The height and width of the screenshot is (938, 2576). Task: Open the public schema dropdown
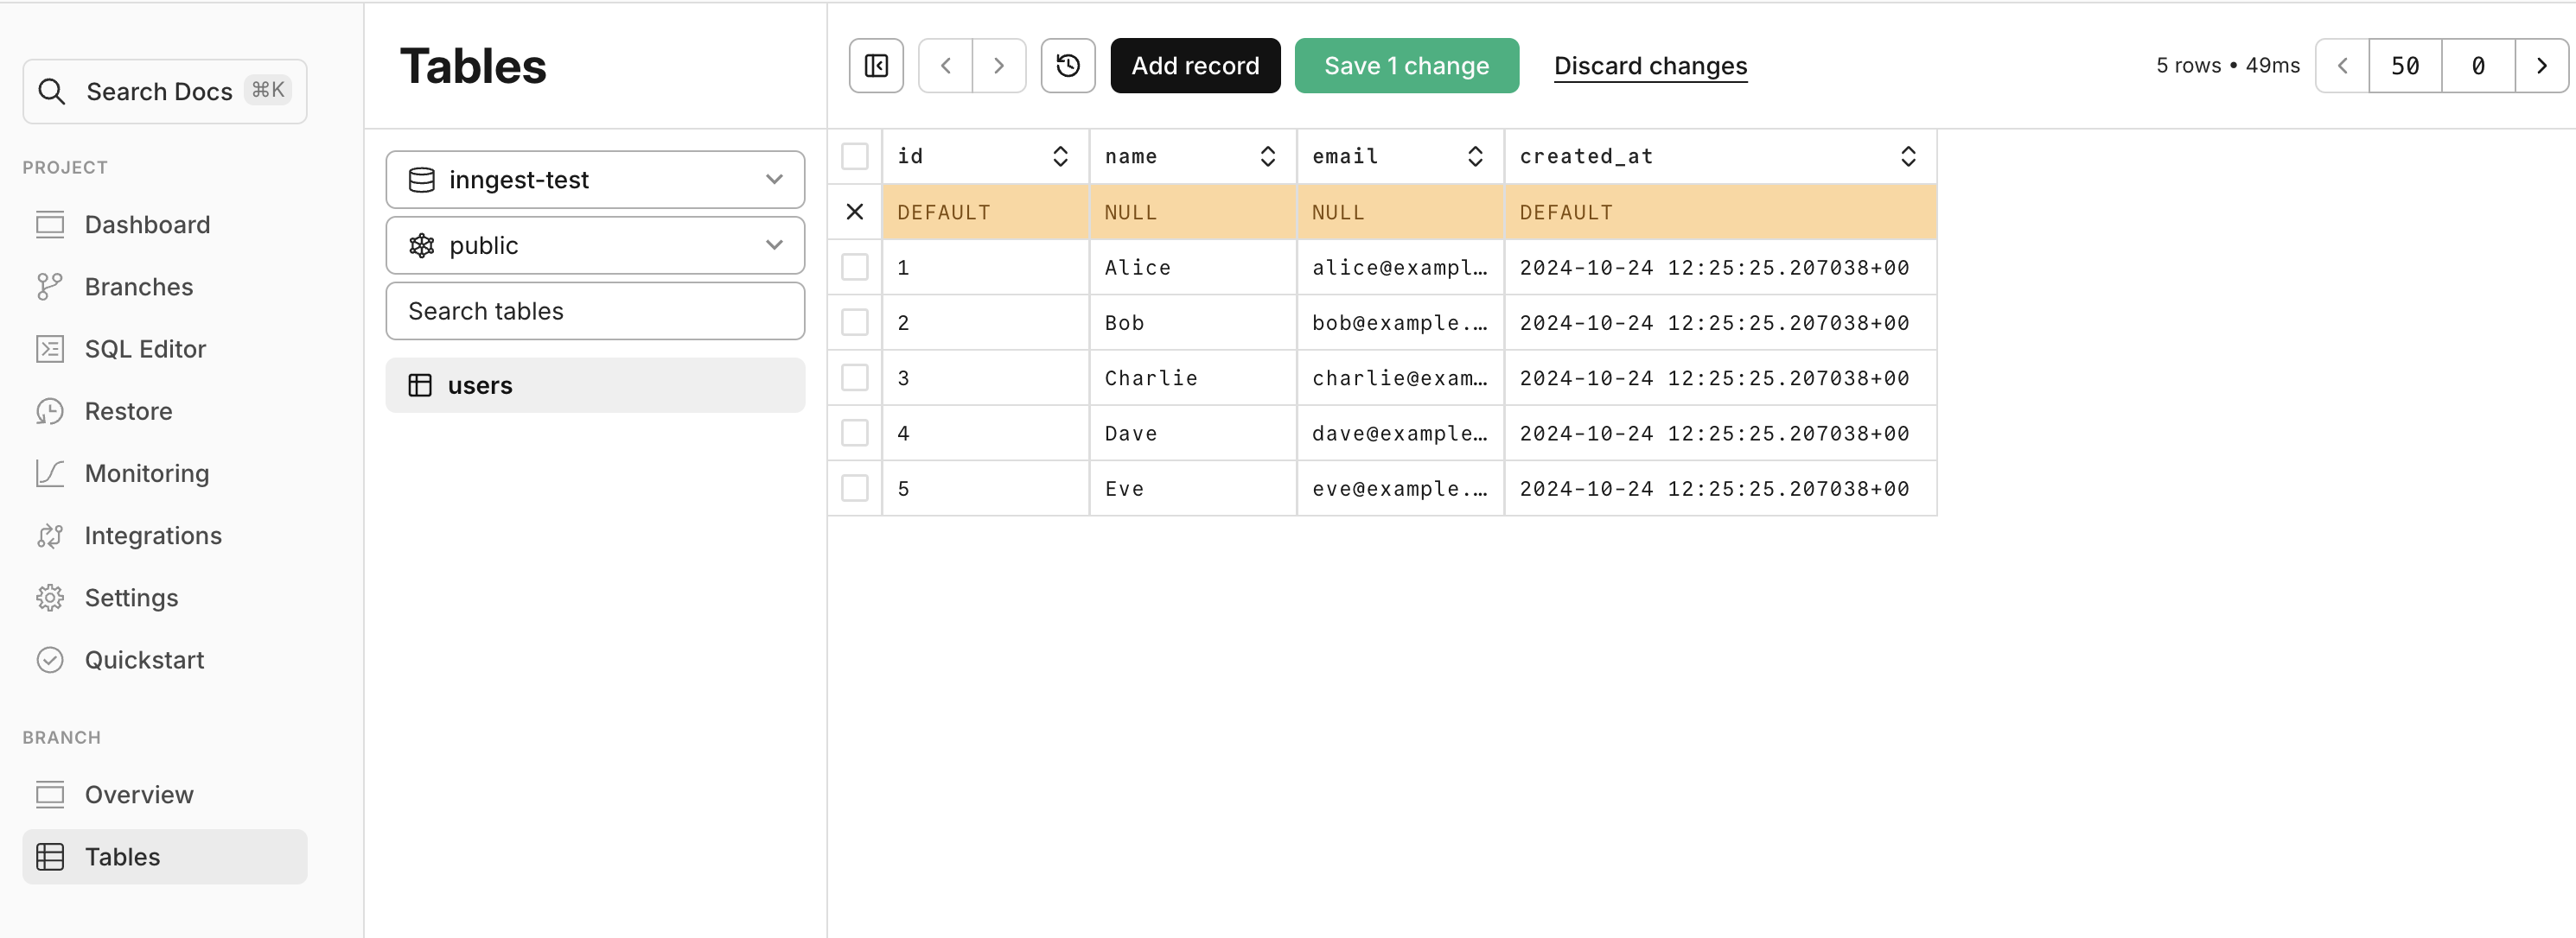click(595, 244)
